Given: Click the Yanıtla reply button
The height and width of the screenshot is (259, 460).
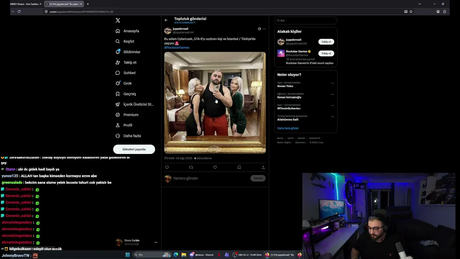Looking at the screenshot, I should (x=258, y=178).
